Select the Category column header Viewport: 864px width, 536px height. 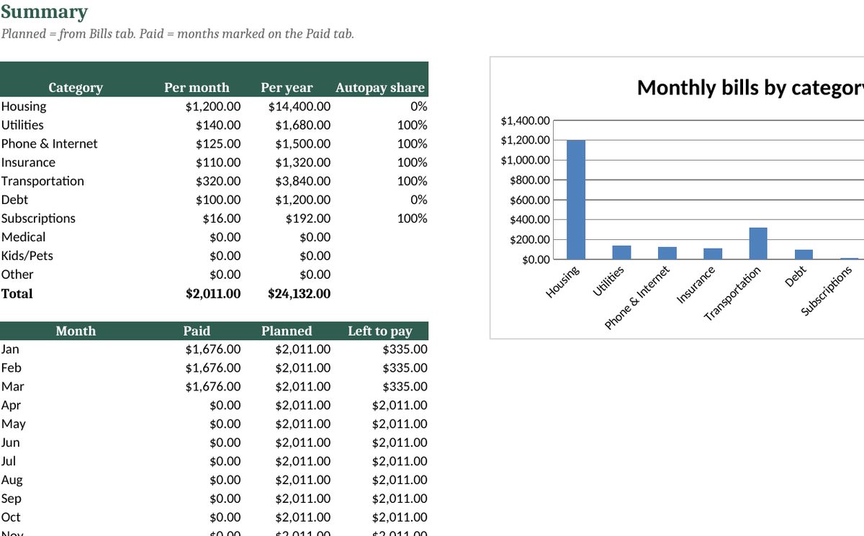coord(76,88)
